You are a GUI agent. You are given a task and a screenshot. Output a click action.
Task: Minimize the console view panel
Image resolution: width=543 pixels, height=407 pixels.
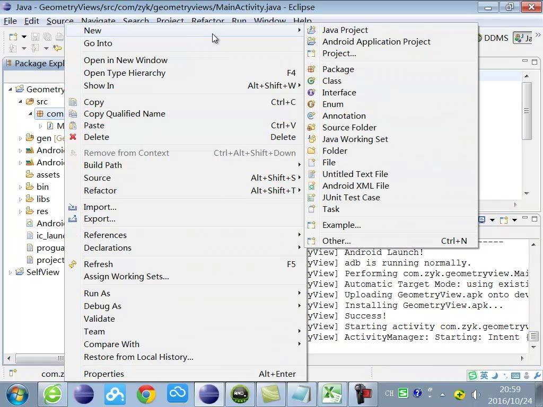tap(525, 219)
